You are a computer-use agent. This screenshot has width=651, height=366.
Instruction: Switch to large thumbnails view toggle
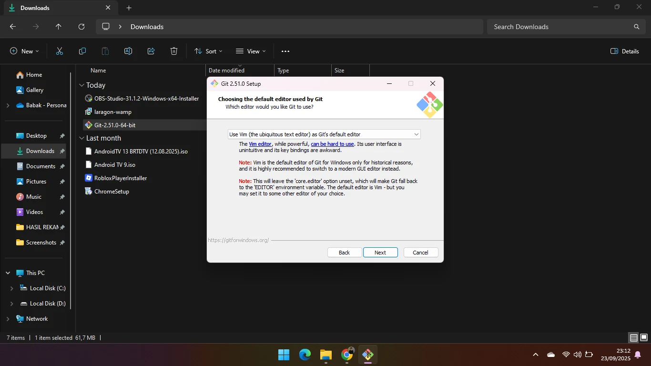tap(643, 337)
